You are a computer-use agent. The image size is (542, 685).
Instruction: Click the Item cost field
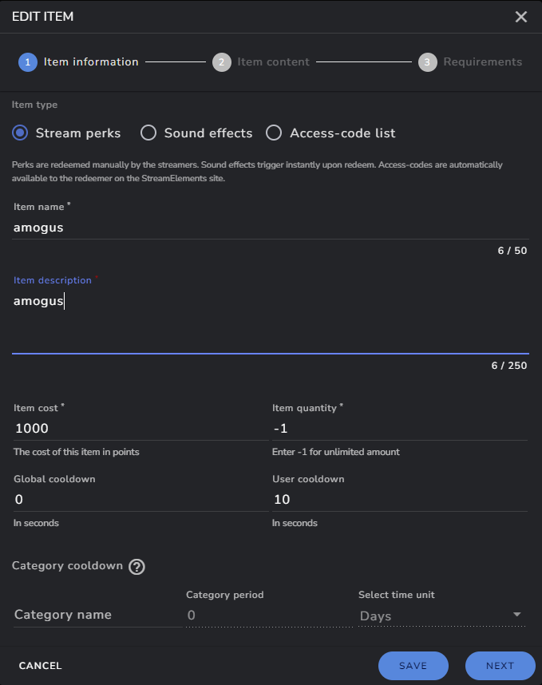coord(140,429)
